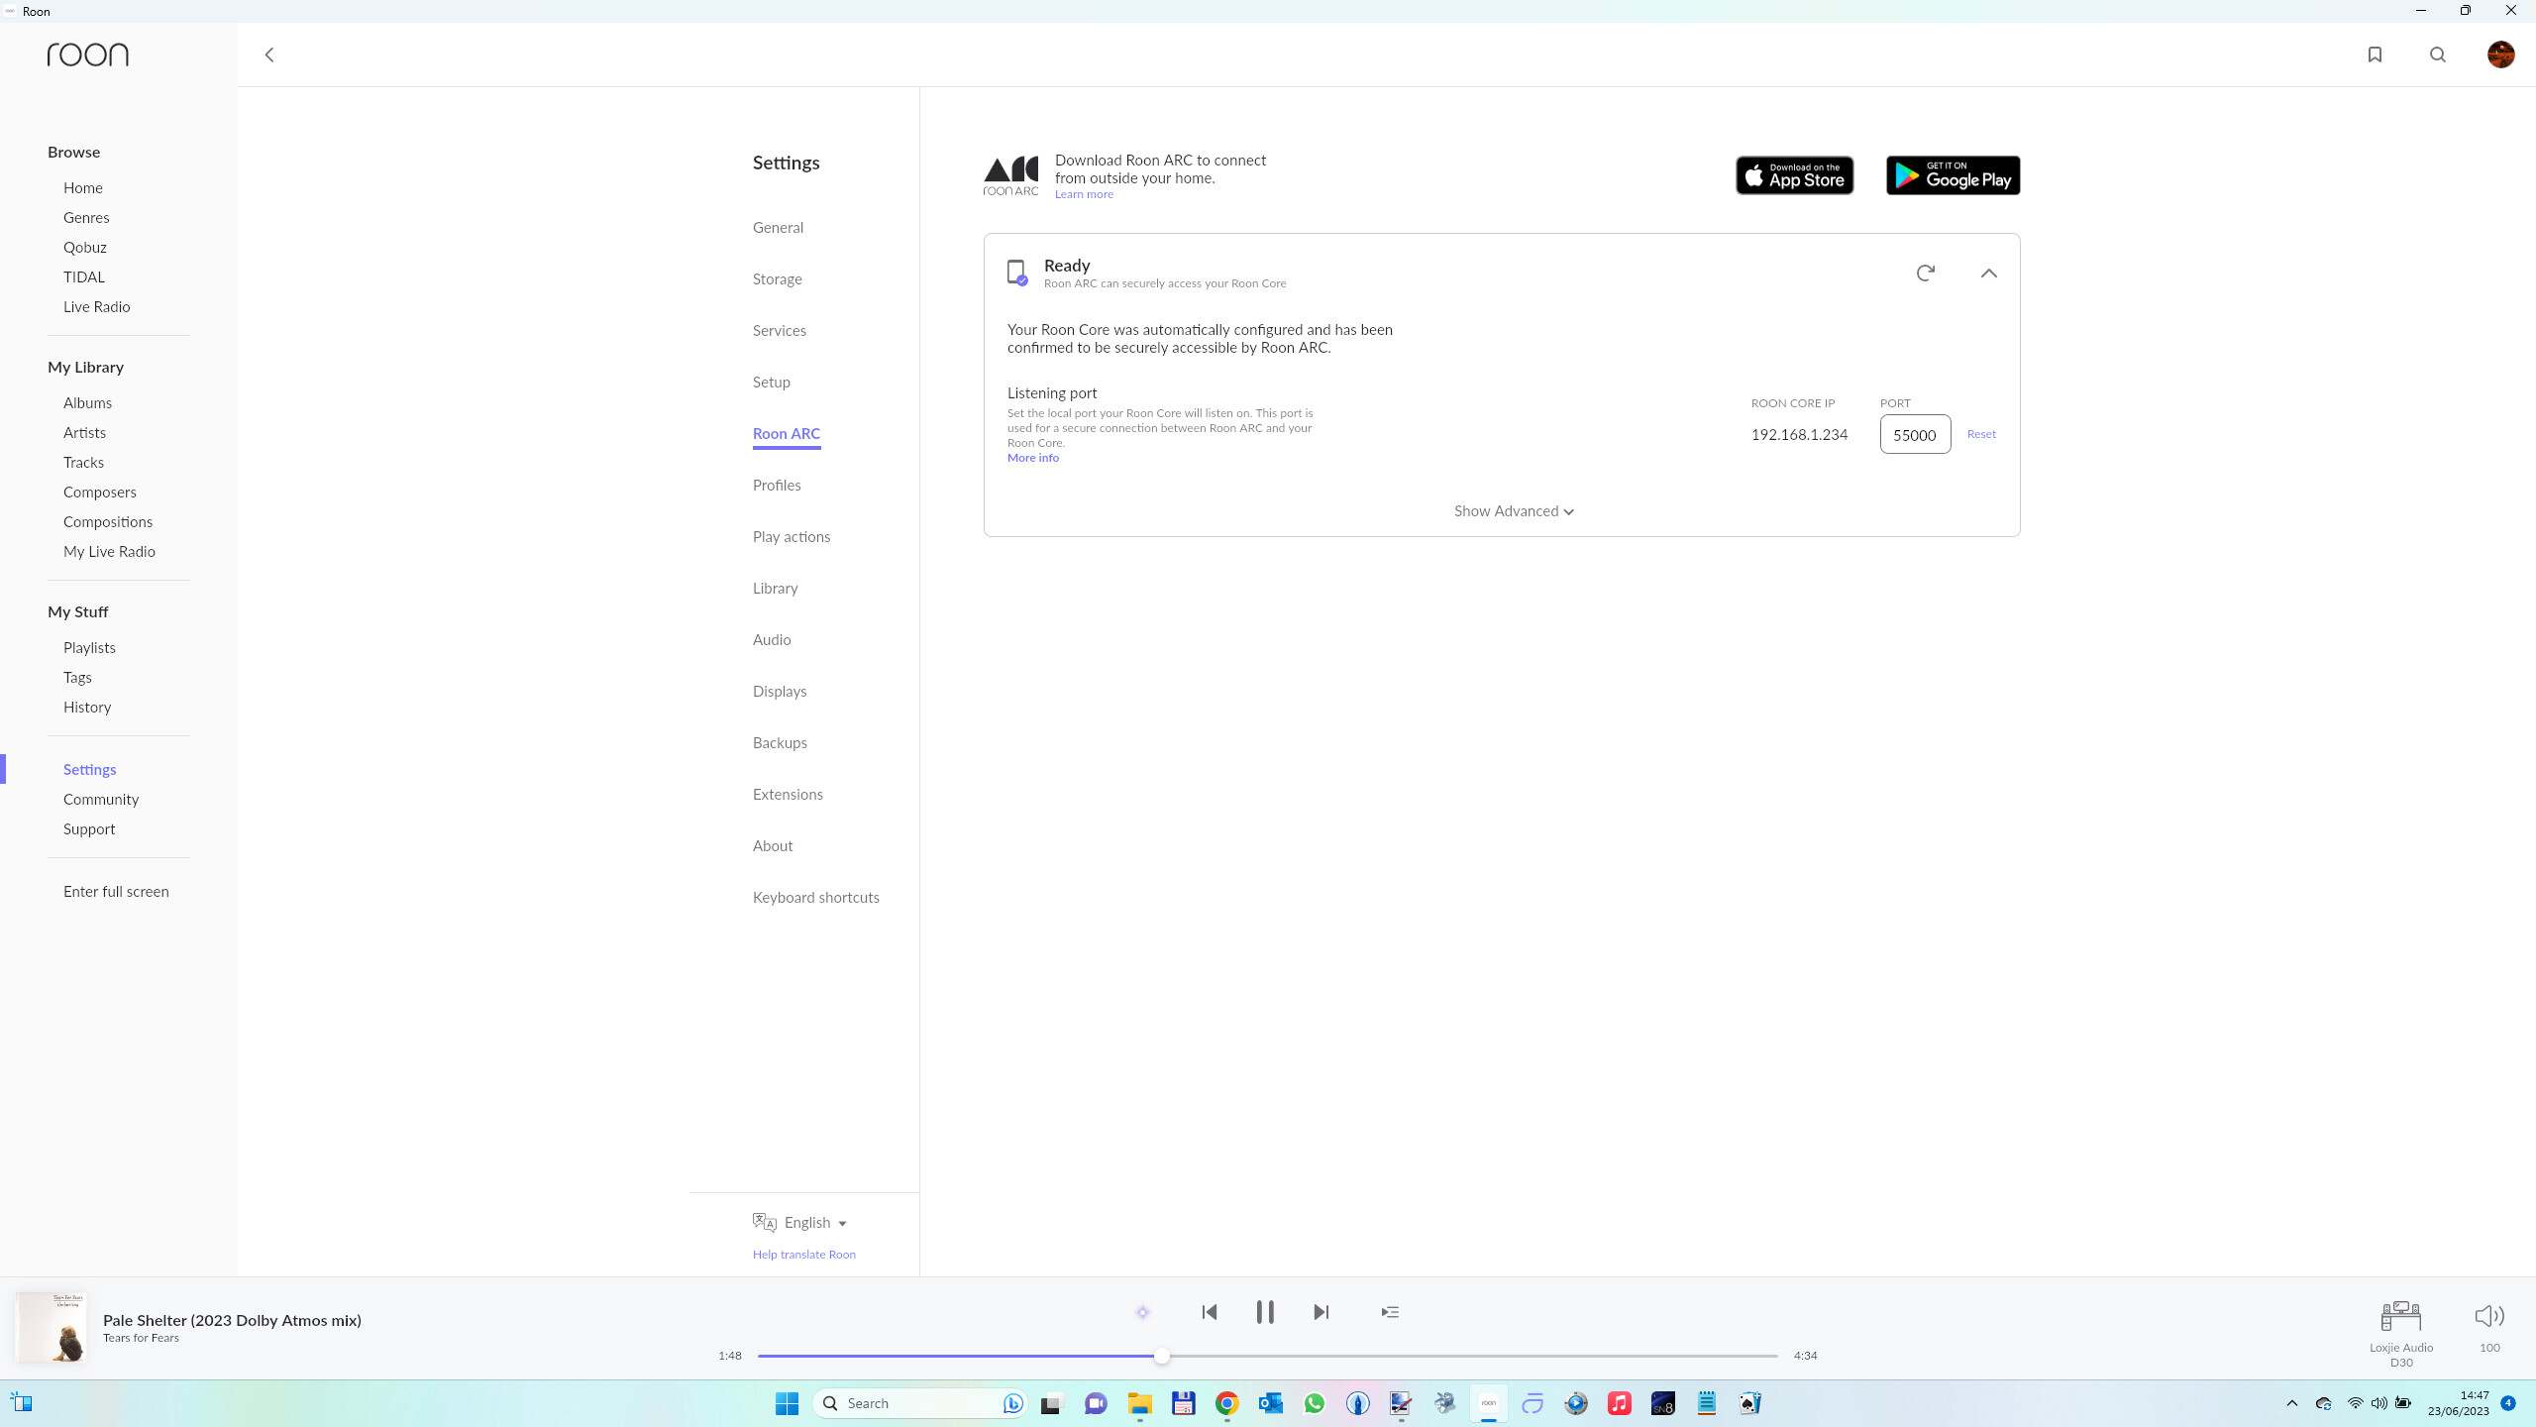Open Compositions in My Library
Viewport: 2536px width, 1427px height.
click(x=108, y=522)
